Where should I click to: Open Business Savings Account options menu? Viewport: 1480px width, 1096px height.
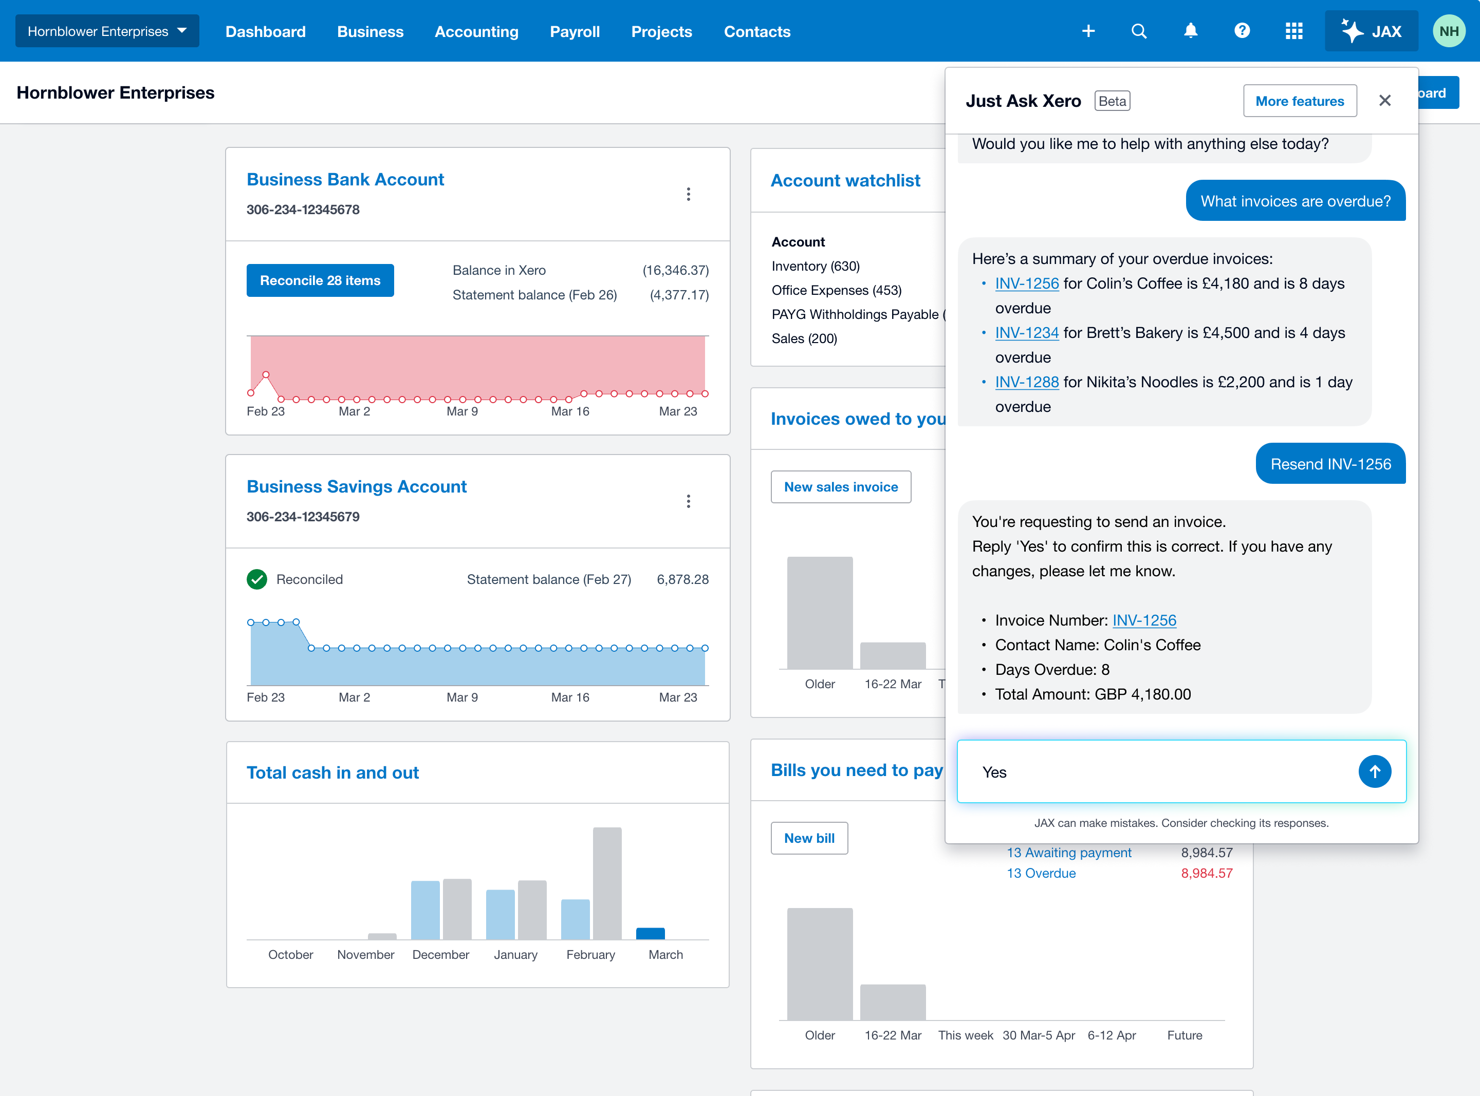[688, 501]
